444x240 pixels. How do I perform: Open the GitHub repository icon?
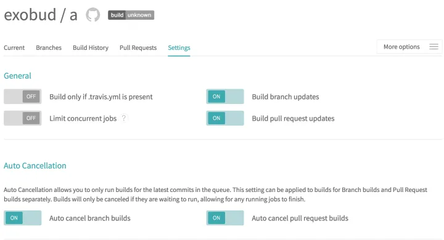(x=93, y=15)
